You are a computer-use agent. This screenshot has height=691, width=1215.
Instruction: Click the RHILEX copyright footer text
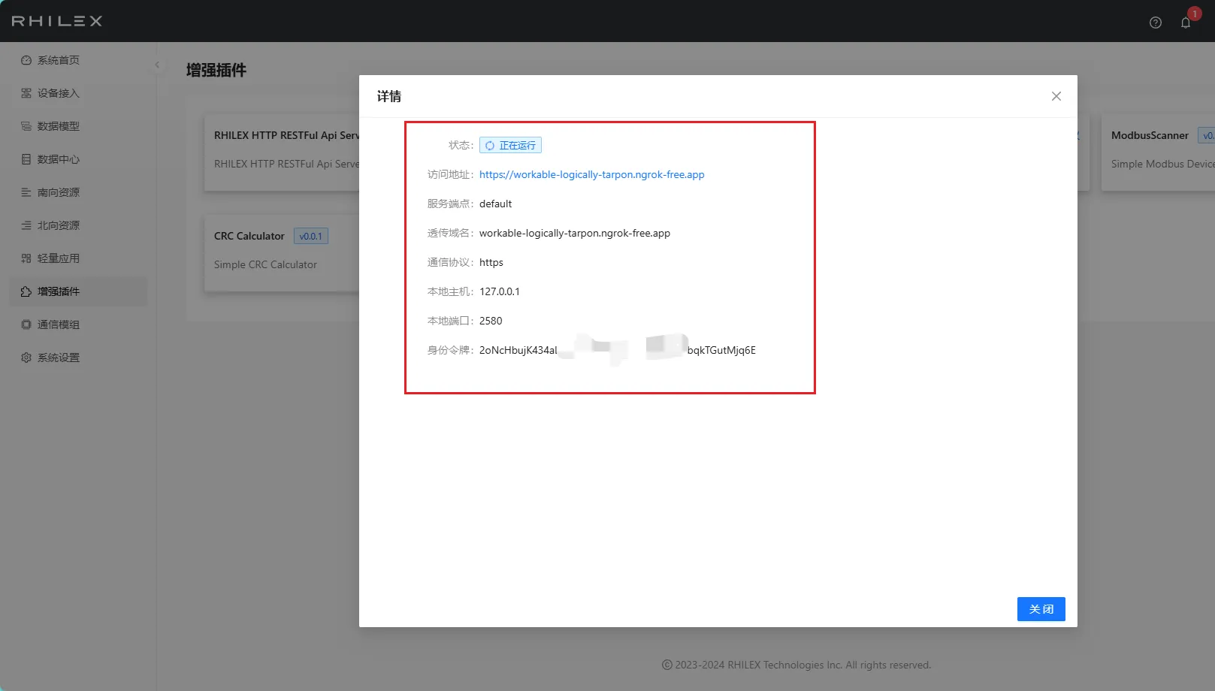pos(796,665)
